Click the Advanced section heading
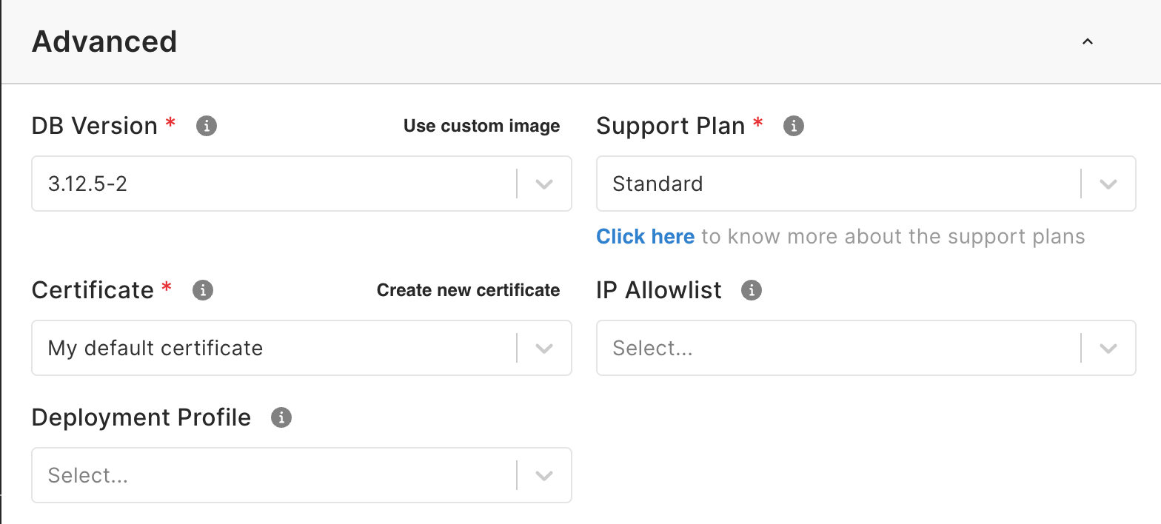The image size is (1161, 524). [x=104, y=41]
